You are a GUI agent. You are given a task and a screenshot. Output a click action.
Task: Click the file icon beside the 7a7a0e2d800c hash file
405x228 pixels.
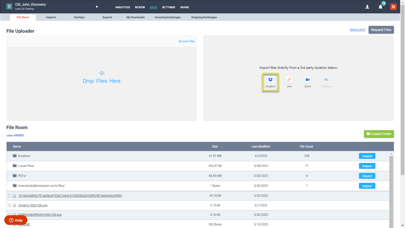14,196
